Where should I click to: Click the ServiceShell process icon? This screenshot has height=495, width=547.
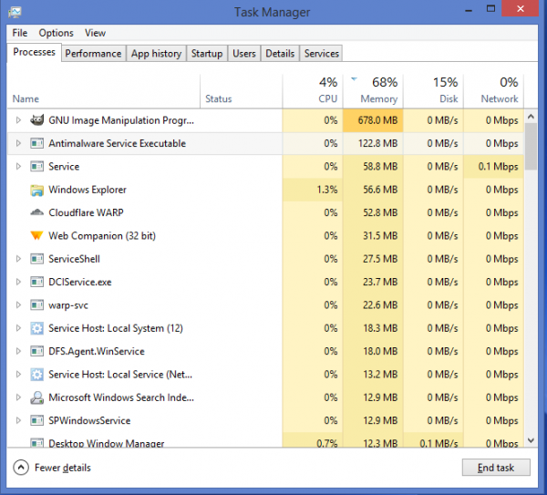pos(36,259)
